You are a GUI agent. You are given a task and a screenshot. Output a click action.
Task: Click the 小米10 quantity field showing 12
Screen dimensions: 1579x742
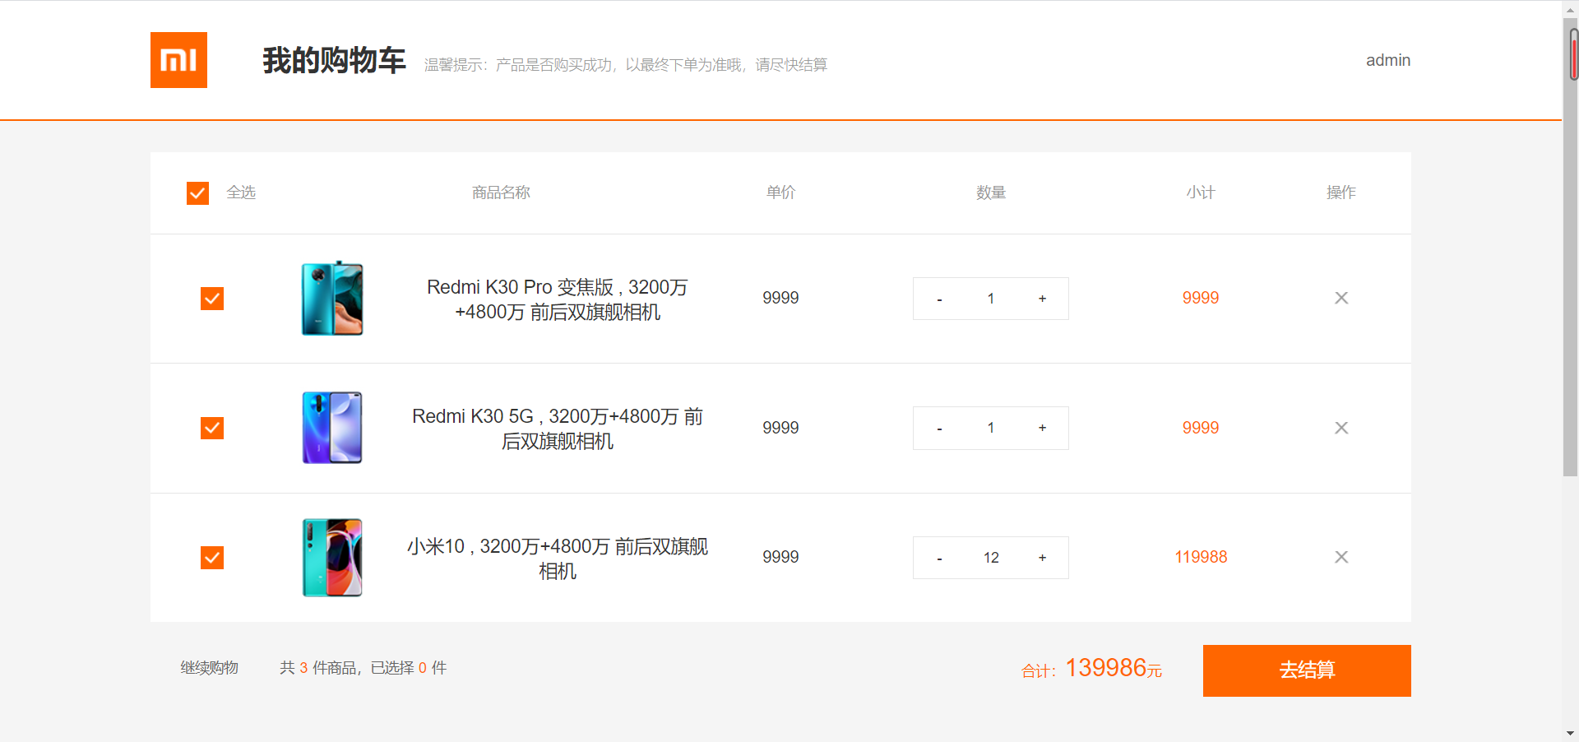pos(991,558)
